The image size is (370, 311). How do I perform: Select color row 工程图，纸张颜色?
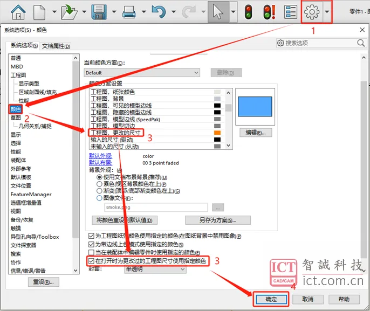[156, 92]
